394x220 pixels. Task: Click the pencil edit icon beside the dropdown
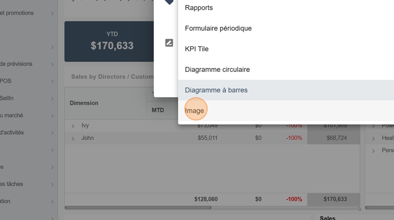click(169, 43)
